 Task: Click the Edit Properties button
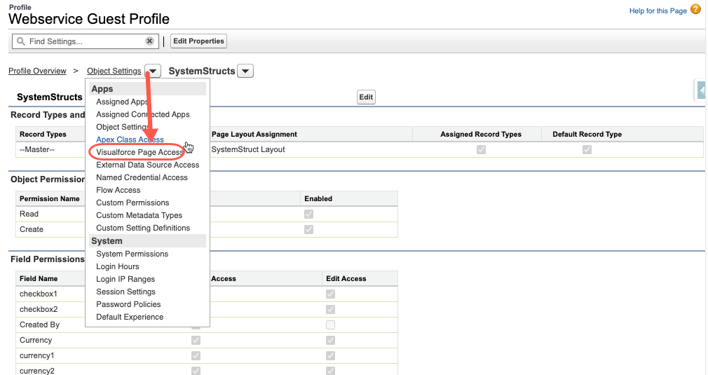click(x=198, y=41)
